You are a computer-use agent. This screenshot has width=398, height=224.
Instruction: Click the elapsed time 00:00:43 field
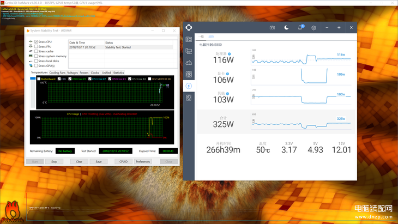(x=168, y=151)
